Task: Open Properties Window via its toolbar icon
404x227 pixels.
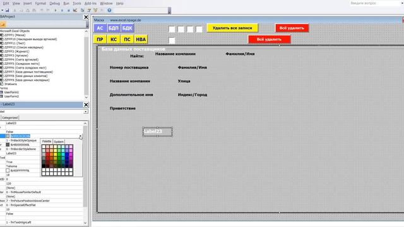Action: [89, 10]
